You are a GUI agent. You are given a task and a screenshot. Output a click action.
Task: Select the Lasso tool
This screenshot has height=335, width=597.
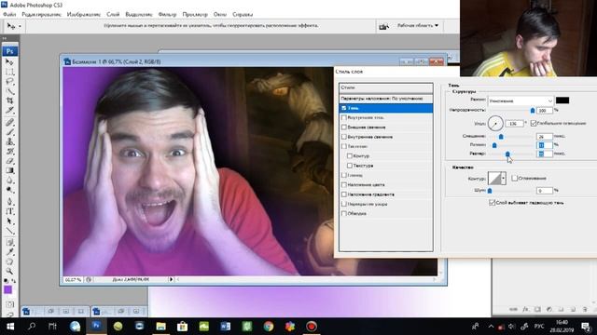coord(9,81)
